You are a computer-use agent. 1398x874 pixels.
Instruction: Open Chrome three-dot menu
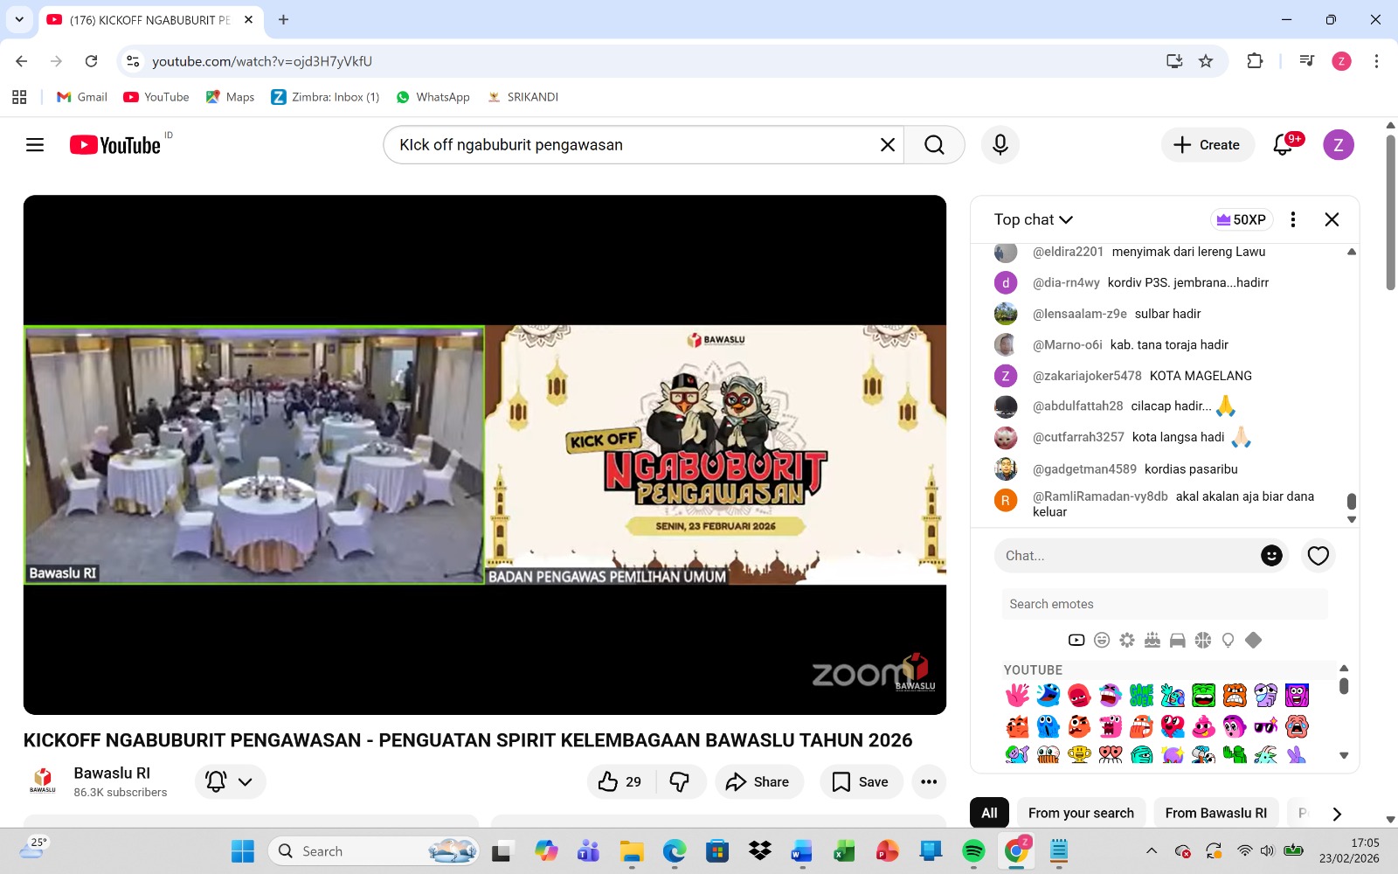pos(1376,61)
